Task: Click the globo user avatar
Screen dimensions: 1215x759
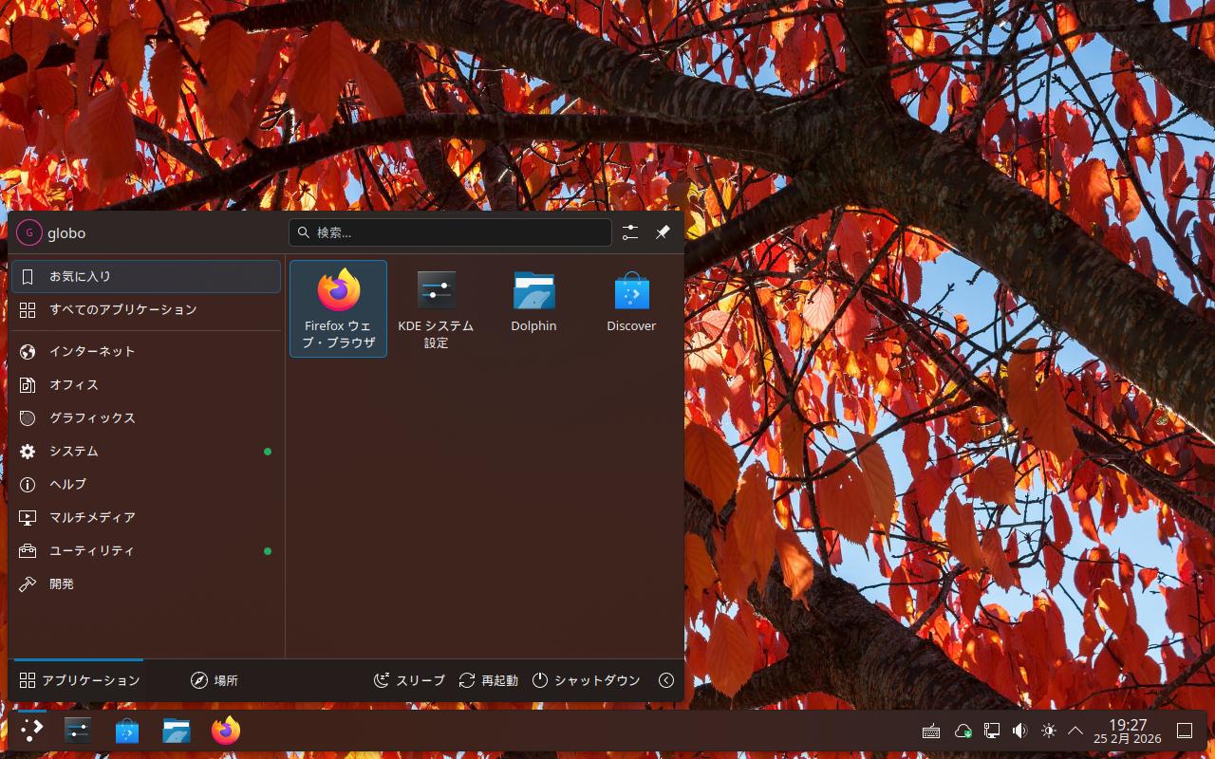Action: click(29, 232)
